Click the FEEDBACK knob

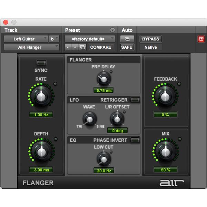165,96
